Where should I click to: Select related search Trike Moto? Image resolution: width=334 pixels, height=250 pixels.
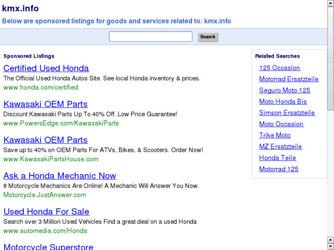[x=275, y=135]
